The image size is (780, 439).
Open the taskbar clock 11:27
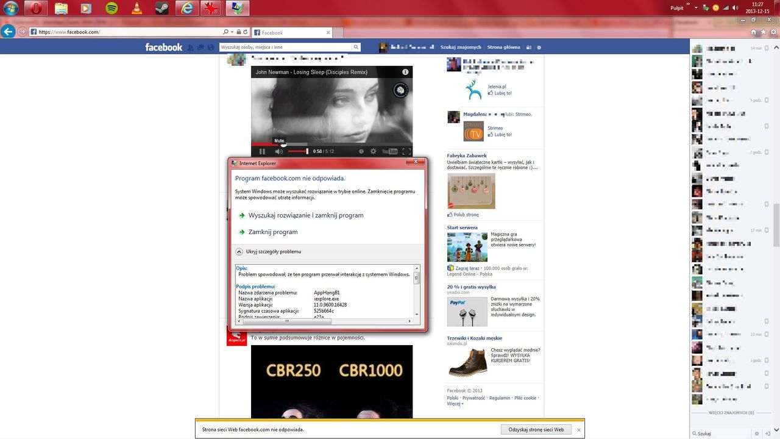click(x=758, y=8)
